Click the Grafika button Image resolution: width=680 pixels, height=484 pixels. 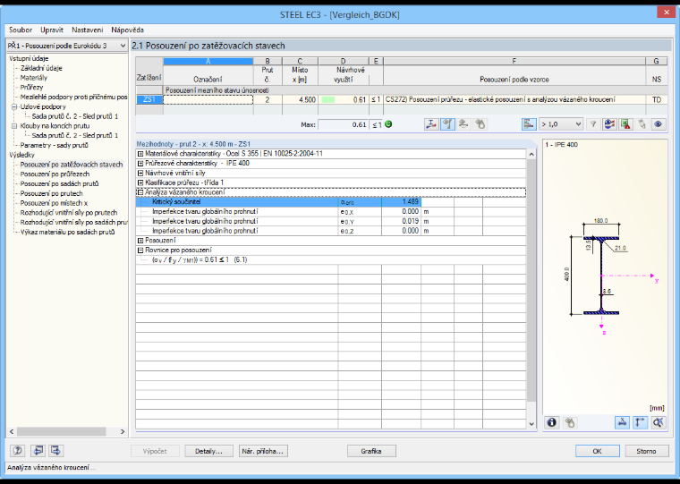click(x=371, y=451)
